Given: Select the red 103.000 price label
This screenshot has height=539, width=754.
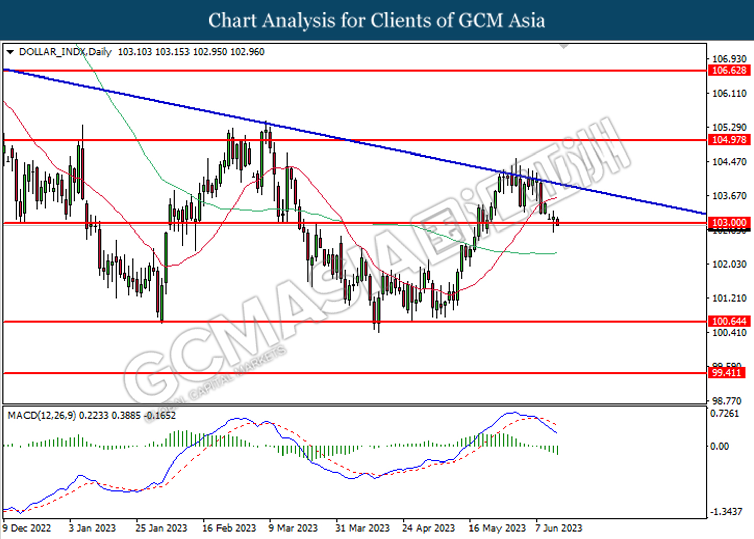Looking at the screenshot, I should [729, 222].
